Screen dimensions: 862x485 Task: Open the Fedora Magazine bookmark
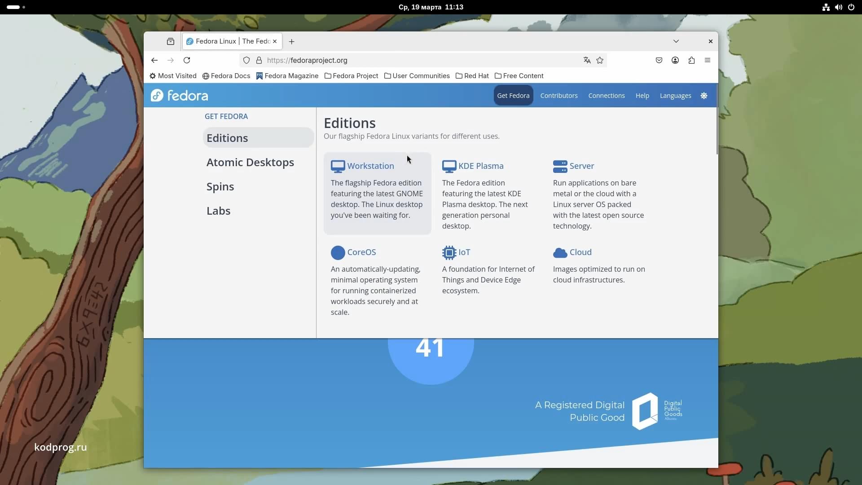[x=287, y=76]
